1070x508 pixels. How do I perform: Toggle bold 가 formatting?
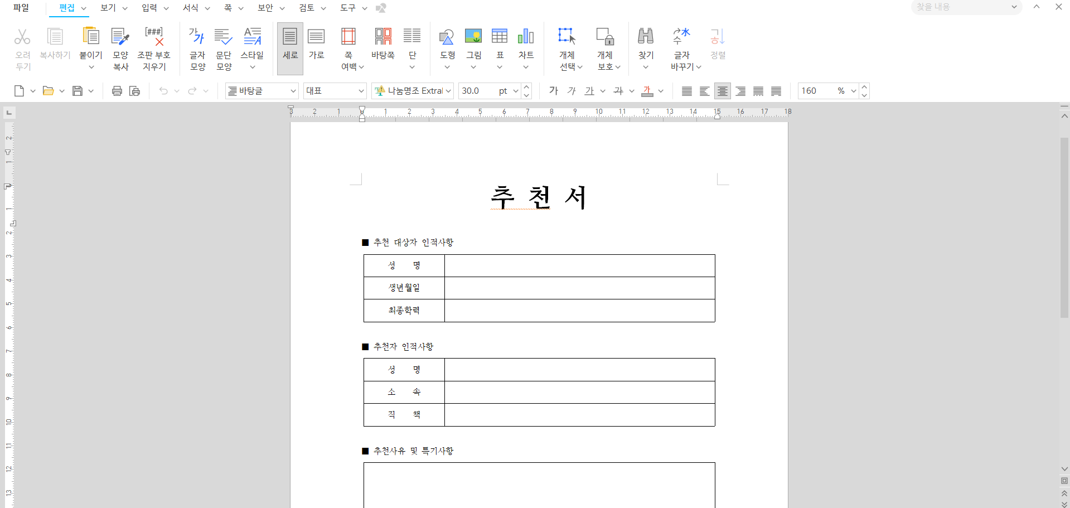(554, 91)
